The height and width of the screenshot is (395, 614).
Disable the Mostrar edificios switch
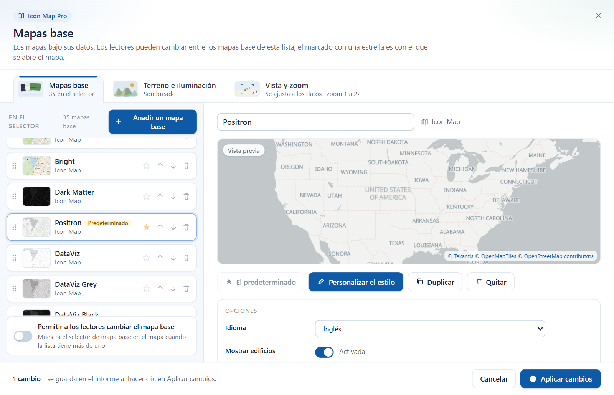coord(324,352)
